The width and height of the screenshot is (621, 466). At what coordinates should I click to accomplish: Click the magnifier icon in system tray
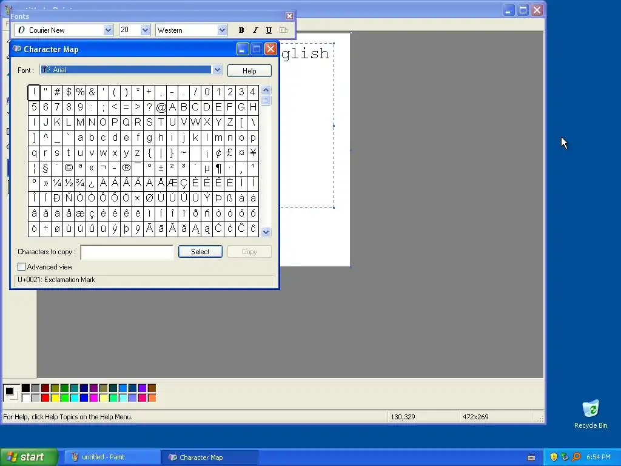[577, 457]
